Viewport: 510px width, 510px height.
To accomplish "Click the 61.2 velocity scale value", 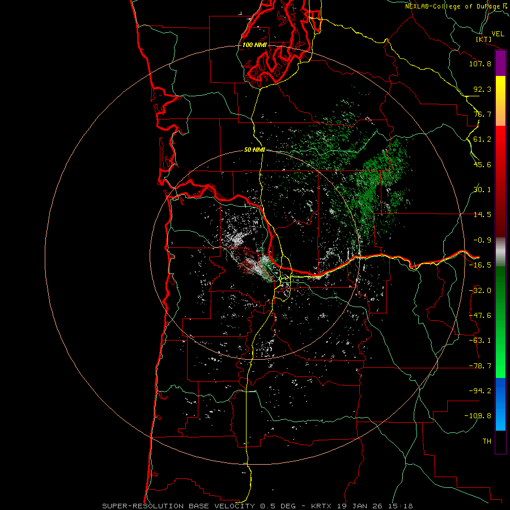I will point(482,139).
